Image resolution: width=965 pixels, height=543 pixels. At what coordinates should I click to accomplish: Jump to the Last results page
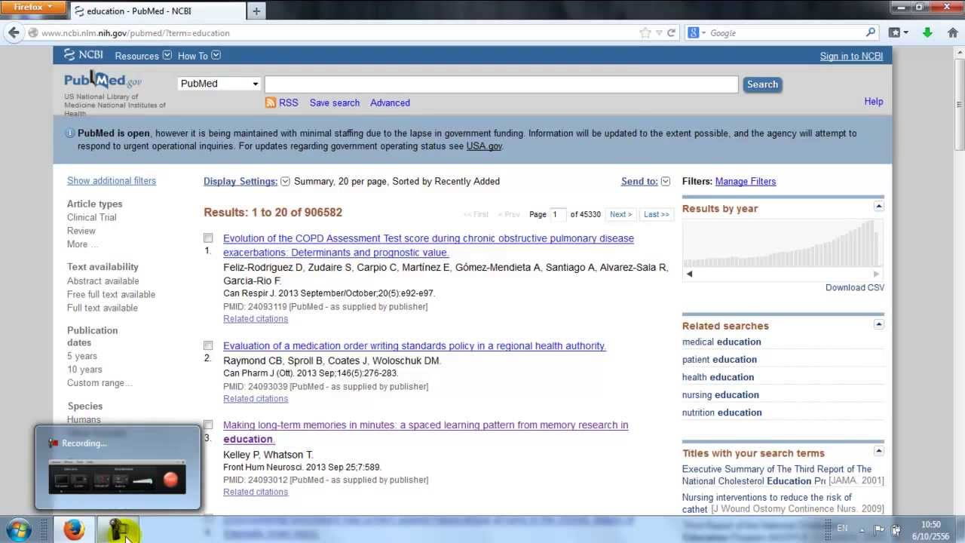(656, 214)
